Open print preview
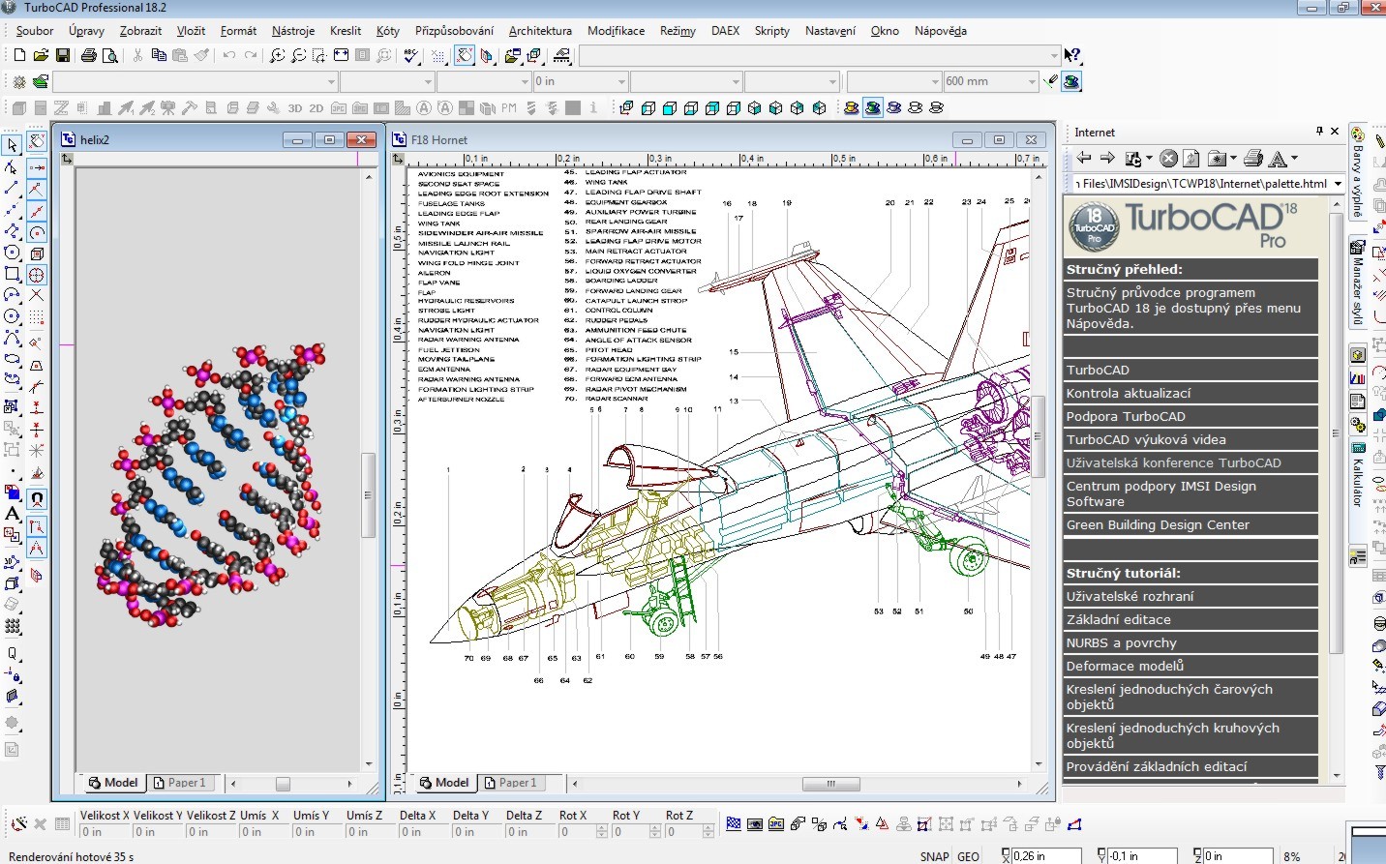Viewport: 1386px width, 864px height. [109, 55]
